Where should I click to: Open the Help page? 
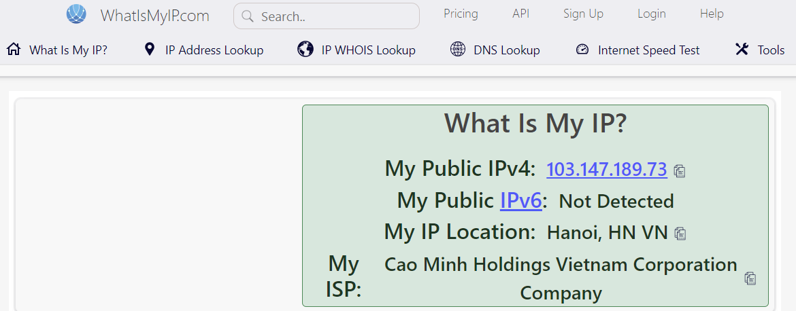[712, 14]
